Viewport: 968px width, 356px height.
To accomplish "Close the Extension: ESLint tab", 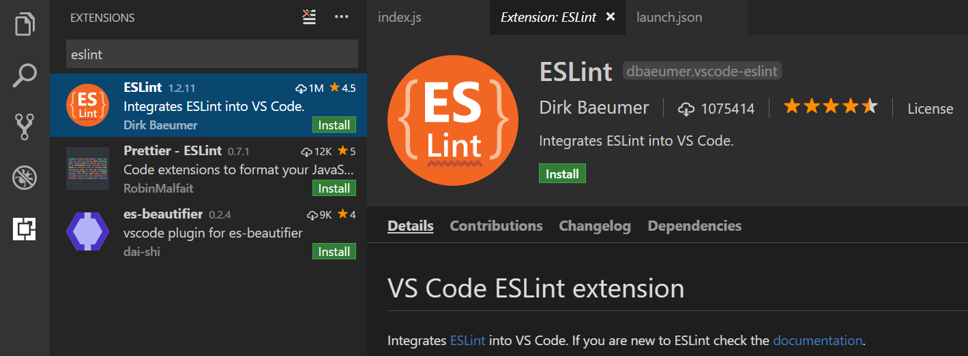I will pyautogui.click(x=611, y=17).
